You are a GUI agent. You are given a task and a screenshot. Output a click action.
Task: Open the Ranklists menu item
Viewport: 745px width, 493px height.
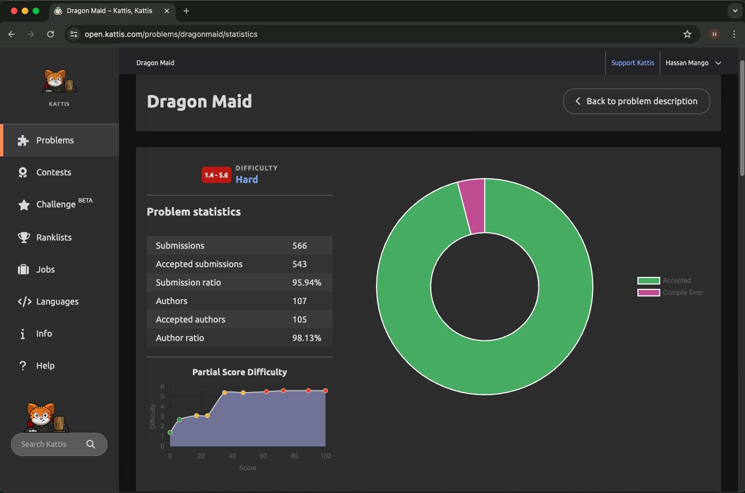click(60, 237)
